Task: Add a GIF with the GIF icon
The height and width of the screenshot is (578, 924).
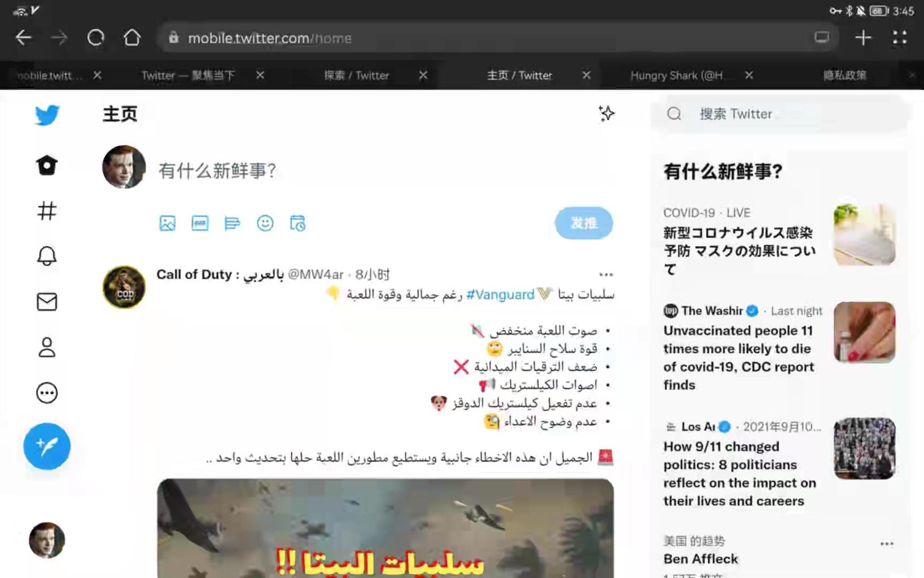Action: pyautogui.click(x=200, y=223)
